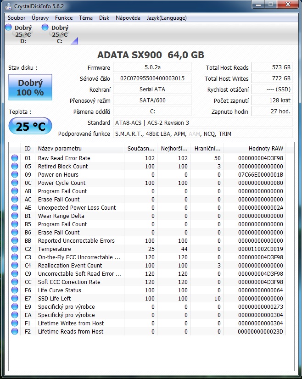The image size is (302, 379).
Task: Click the status orb for the E9 row
Action: click(15, 307)
